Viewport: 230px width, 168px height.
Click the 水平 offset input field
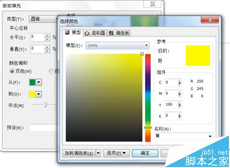coord(38,37)
